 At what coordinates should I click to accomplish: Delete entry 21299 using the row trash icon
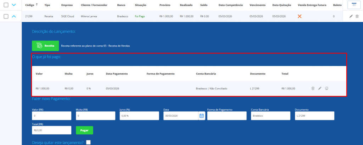[357, 16]
